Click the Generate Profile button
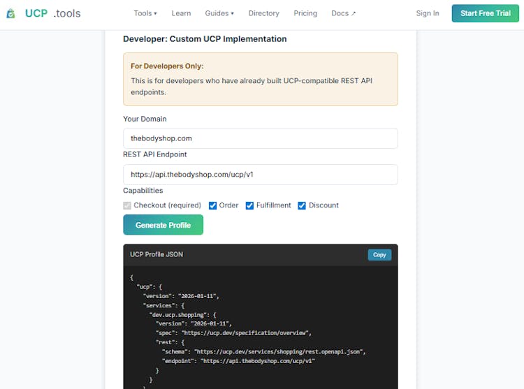The width and height of the screenshot is (524, 389). click(x=163, y=225)
